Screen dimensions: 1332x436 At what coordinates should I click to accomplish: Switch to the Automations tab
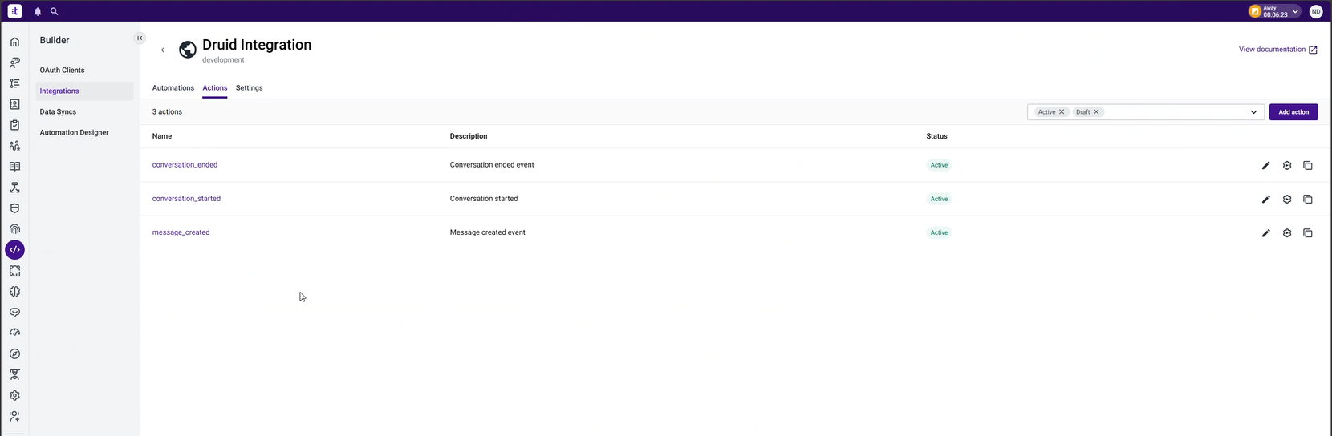pyautogui.click(x=173, y=88)
